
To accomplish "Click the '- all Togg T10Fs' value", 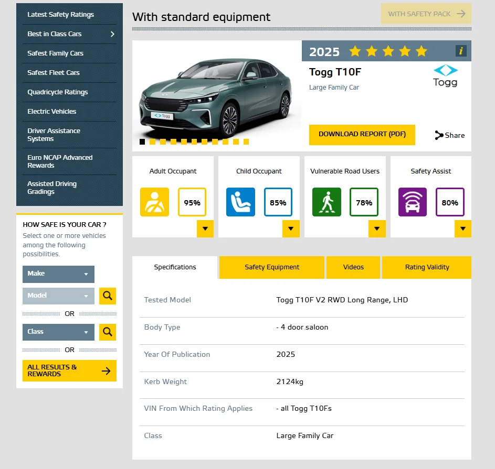I will (x=304, y=409).
